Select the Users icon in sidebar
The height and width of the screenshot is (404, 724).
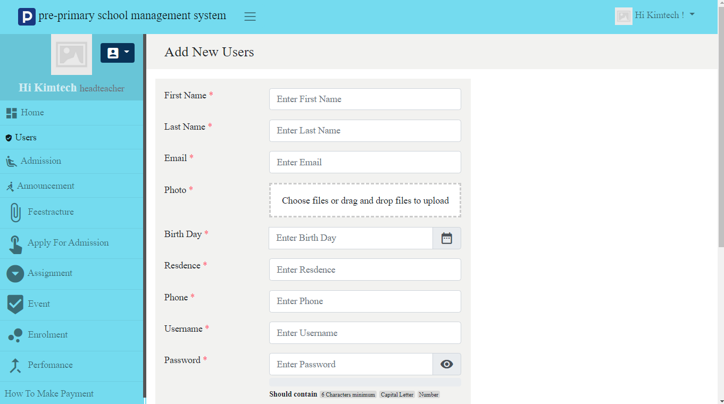8,137
